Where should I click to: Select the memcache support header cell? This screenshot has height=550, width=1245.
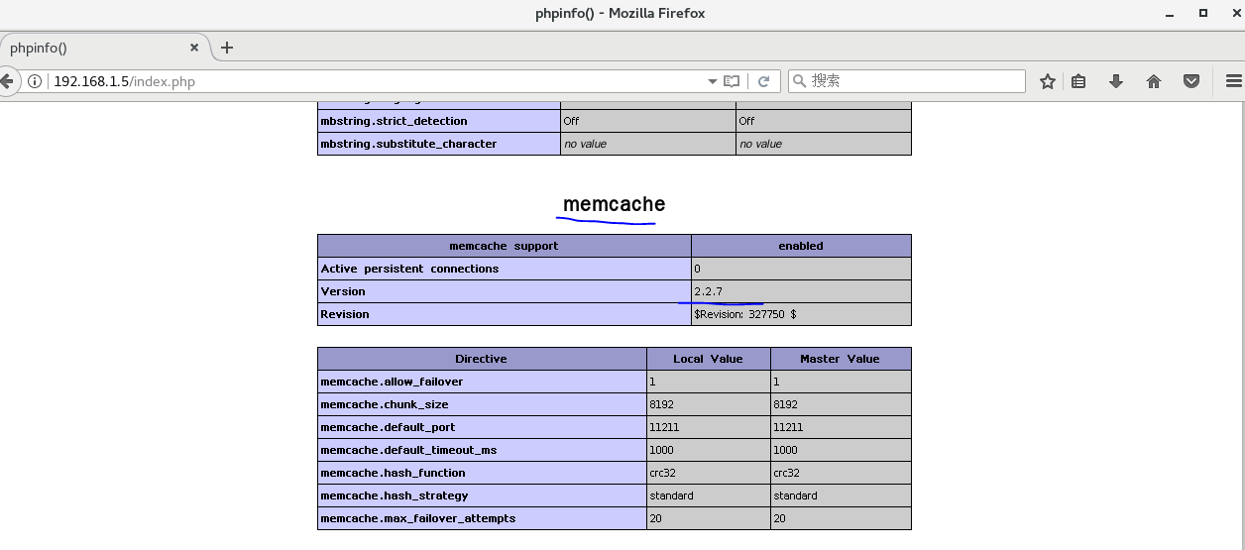(x=504, y=246)
